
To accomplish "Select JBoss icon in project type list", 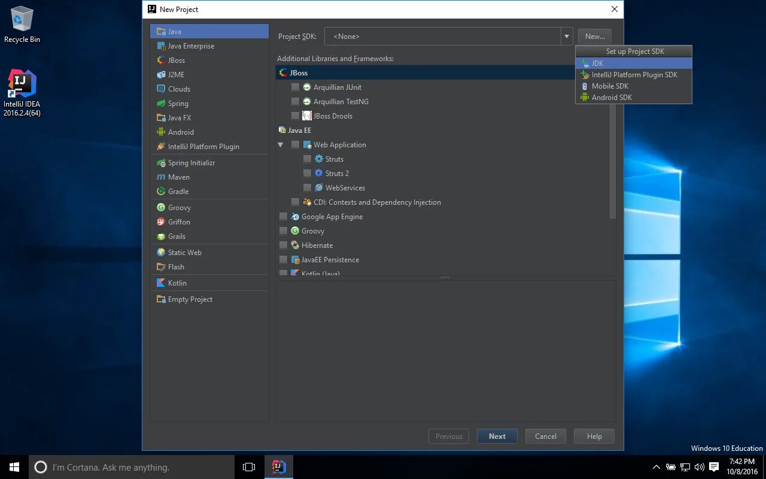I will click(161, 60).
